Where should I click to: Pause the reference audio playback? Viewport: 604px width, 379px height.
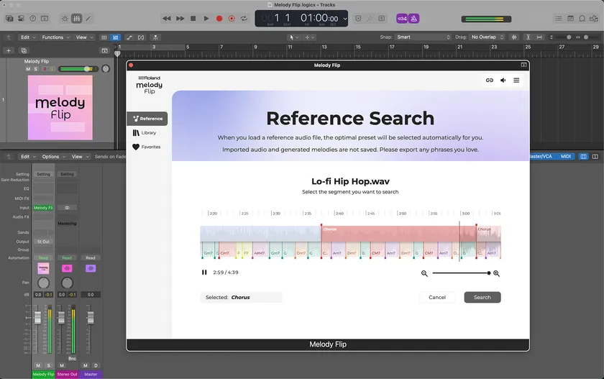204,273
